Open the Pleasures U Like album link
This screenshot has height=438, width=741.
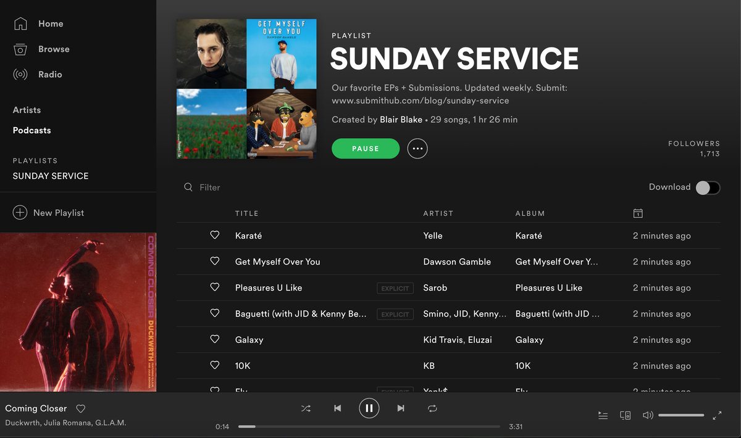[x=549, y=287]
